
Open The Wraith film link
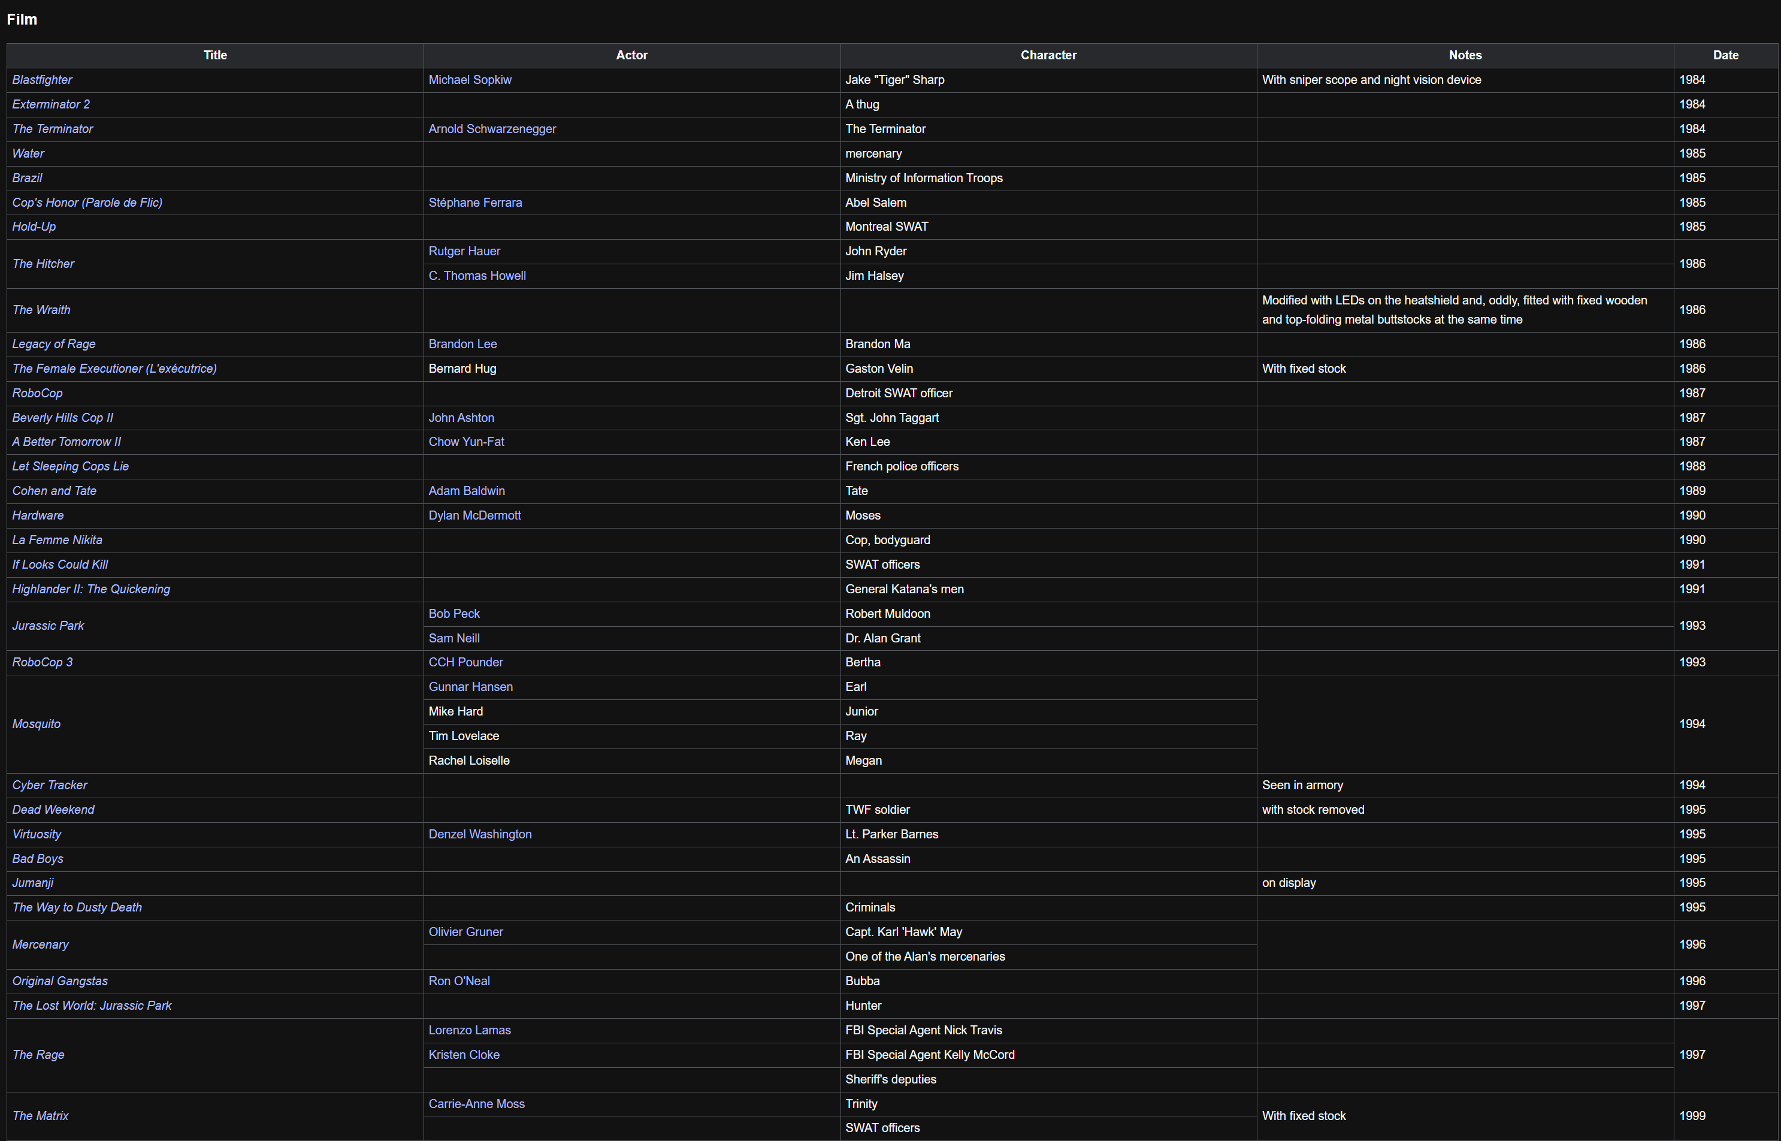click(41, 310)
